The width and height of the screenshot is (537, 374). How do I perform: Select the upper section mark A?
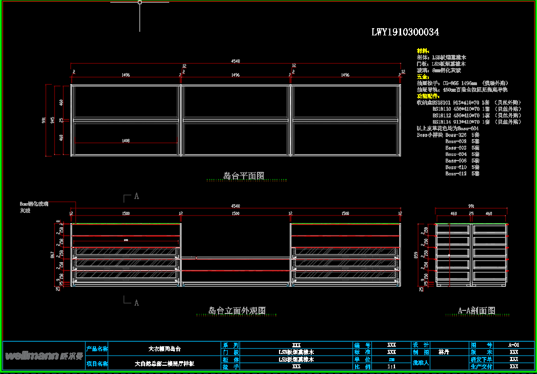[136, 196]
